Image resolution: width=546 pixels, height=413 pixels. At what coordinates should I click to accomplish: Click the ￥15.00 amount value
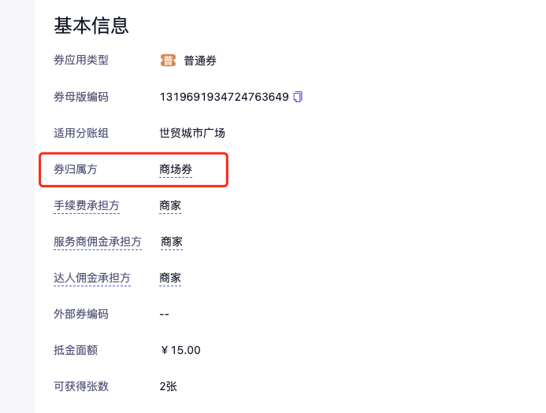(180, 350)
